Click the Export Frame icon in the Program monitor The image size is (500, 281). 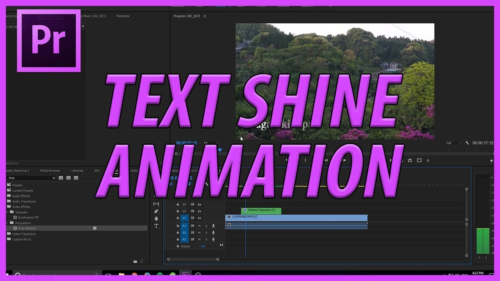point(410,160)
